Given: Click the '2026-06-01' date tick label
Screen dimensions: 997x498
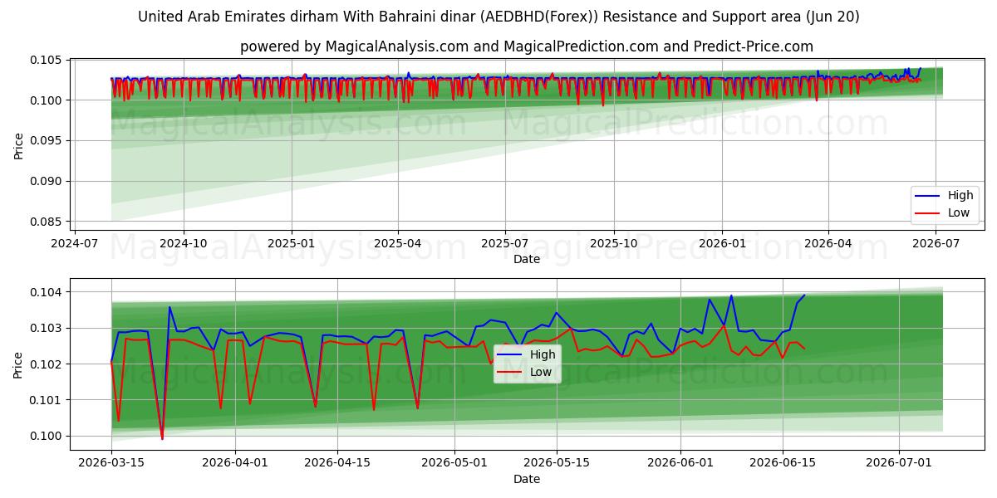Looking at the screenshot, I should pos(680,464).
